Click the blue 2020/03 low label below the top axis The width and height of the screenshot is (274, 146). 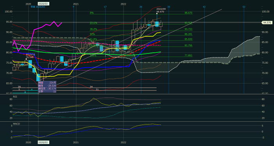point(38,7)
